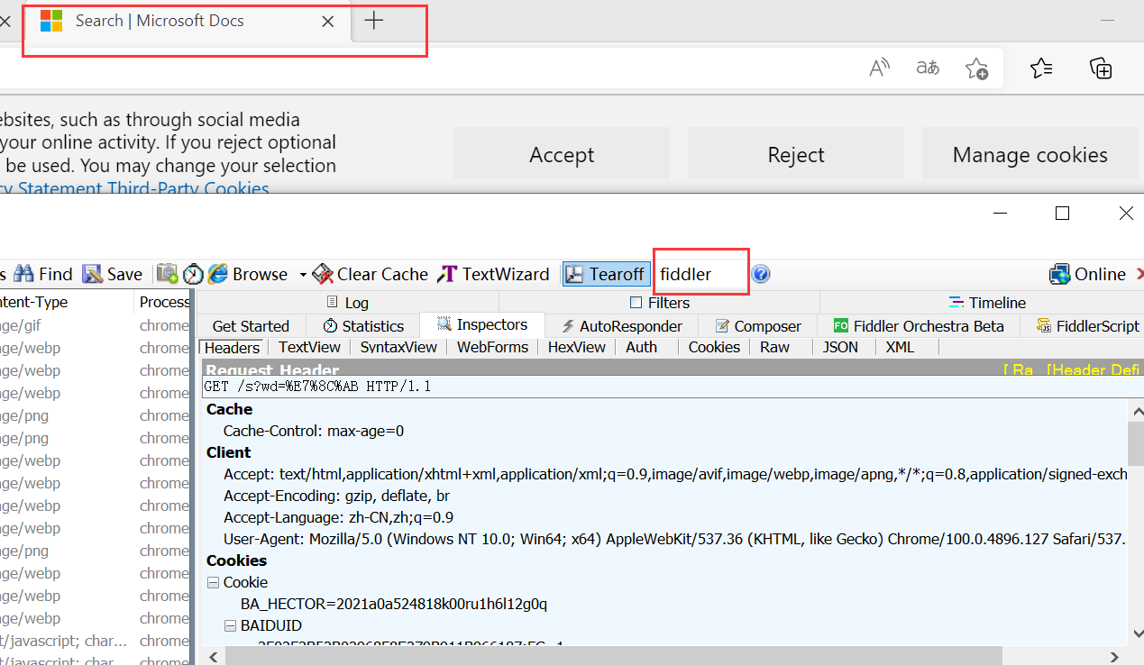The width and height of the screenshot is (1144, 665).
Task: Open the Fiddler Orchestra Beta tab
Action: [x=919, y=326]
